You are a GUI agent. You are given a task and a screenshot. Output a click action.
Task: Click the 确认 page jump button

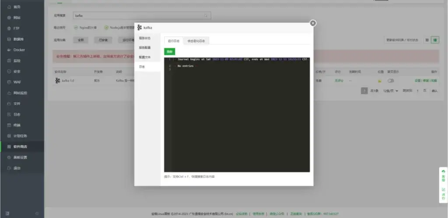pos(434,91)
